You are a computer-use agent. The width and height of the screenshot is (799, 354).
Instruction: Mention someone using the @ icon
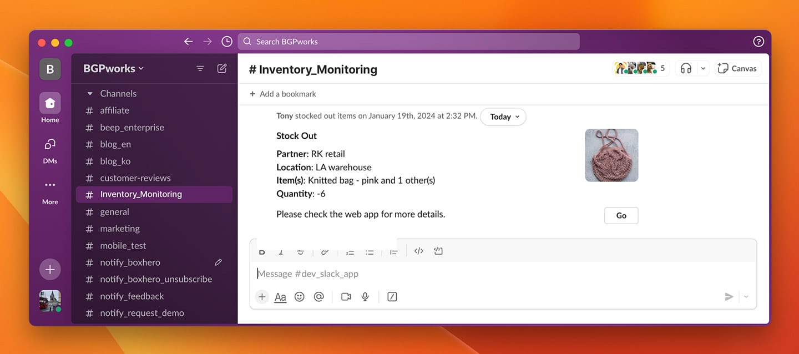click(x=318, y=296)
